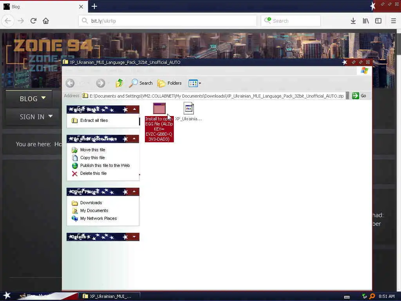Open Explorer Search pane
Image resolution: width=401 pixels, height=301 pixels.
141,83
